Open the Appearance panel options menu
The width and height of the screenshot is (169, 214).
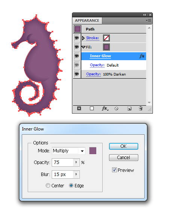click(148, 21)
